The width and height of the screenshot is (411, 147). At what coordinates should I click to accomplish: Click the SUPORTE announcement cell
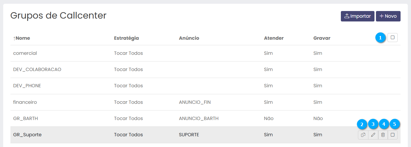coord(189,135)
